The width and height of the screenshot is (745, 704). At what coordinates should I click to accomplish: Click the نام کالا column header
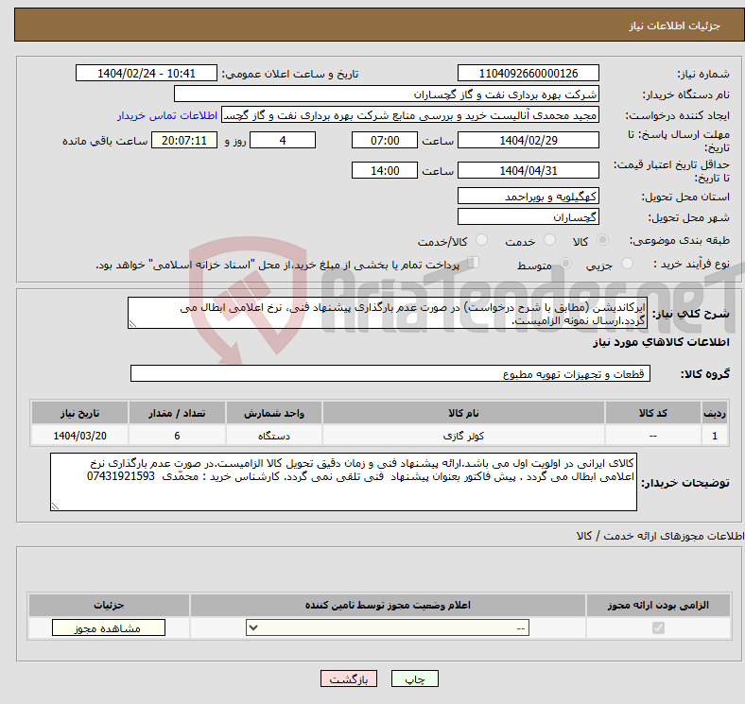463,413
